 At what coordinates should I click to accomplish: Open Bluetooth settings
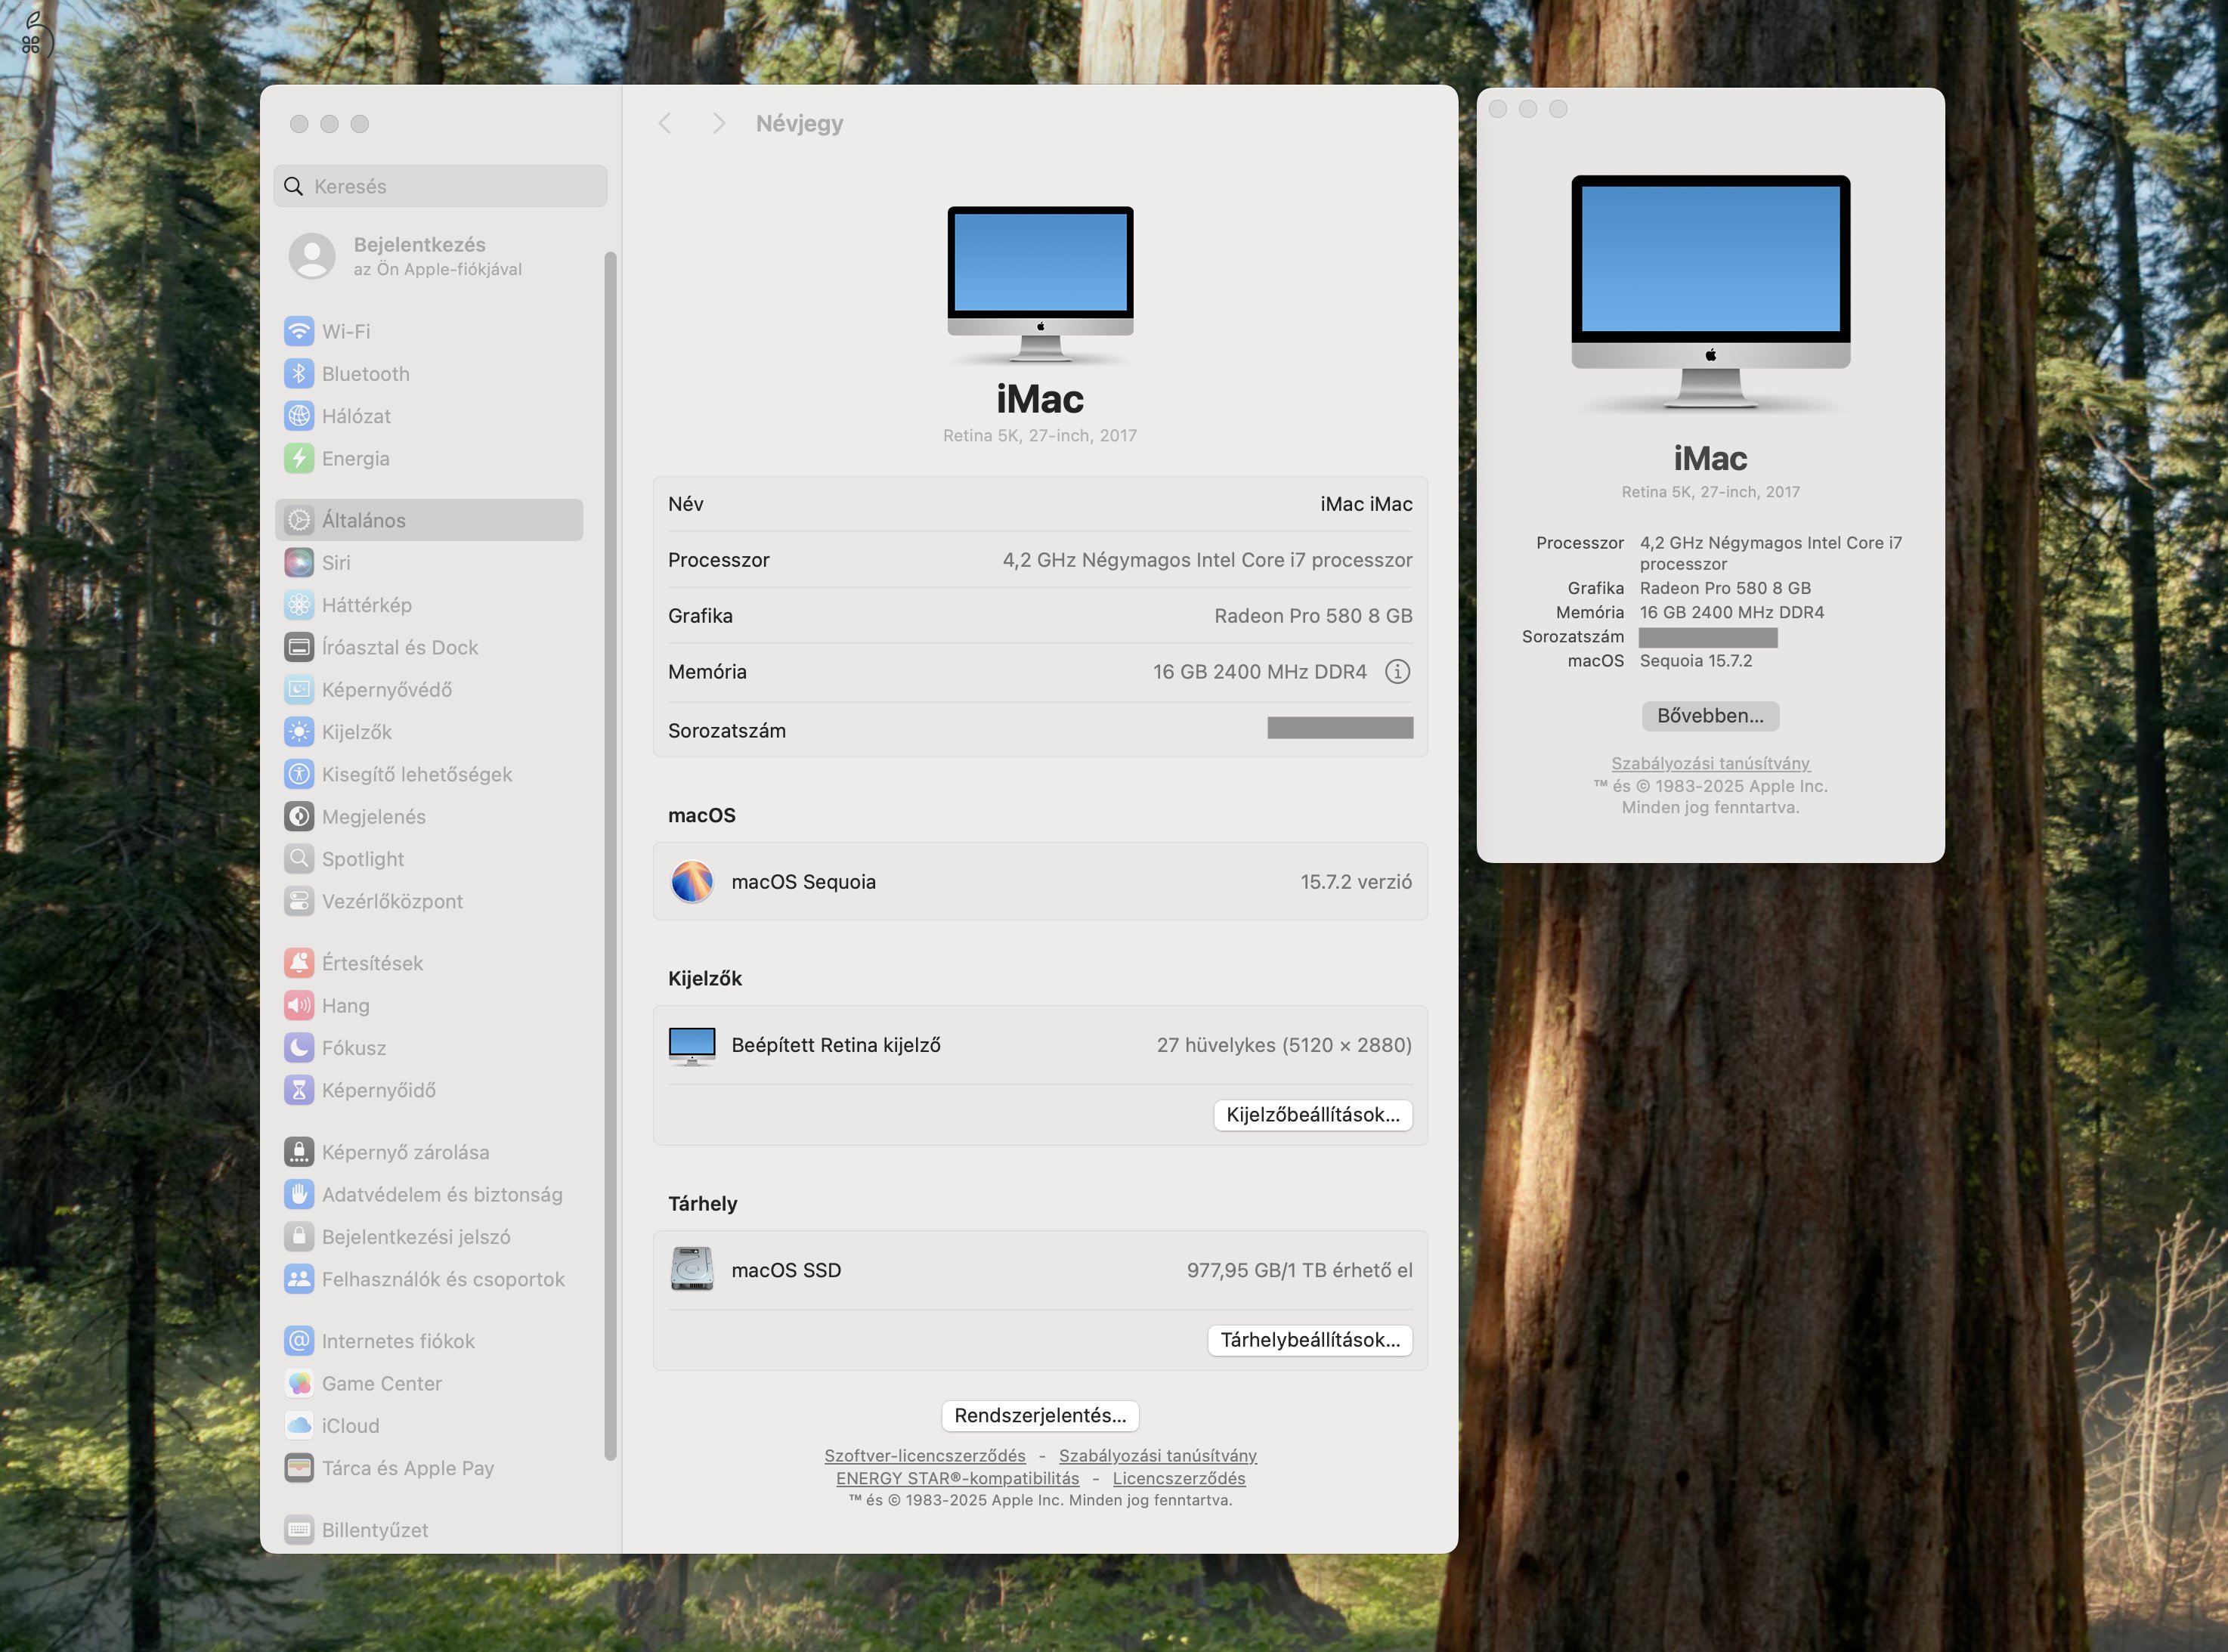[x=365, y=373]
